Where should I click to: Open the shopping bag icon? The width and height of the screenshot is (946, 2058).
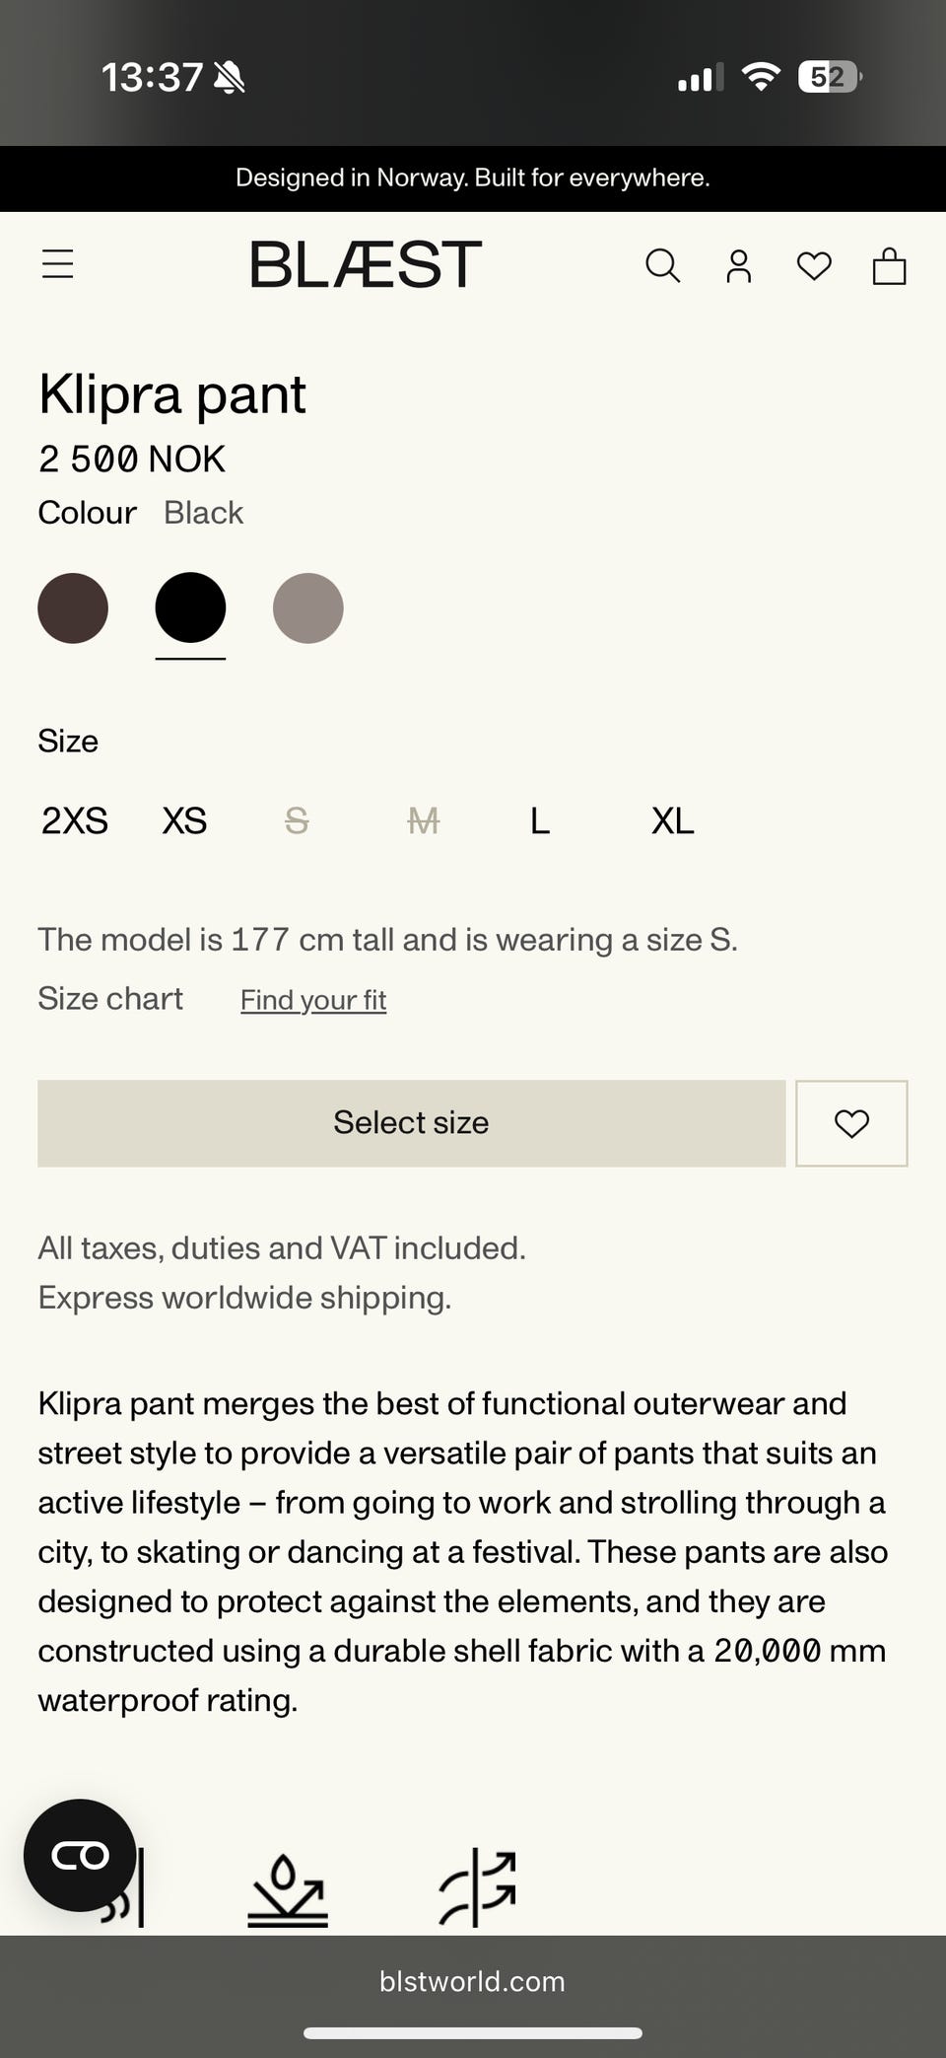[889, 265]
